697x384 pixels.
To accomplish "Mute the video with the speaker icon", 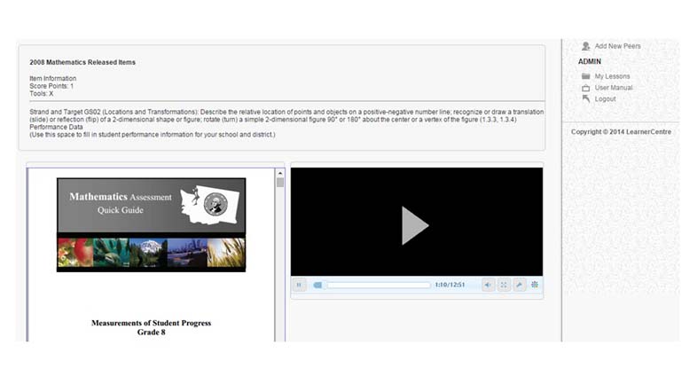I will click(x=488, y=286).
